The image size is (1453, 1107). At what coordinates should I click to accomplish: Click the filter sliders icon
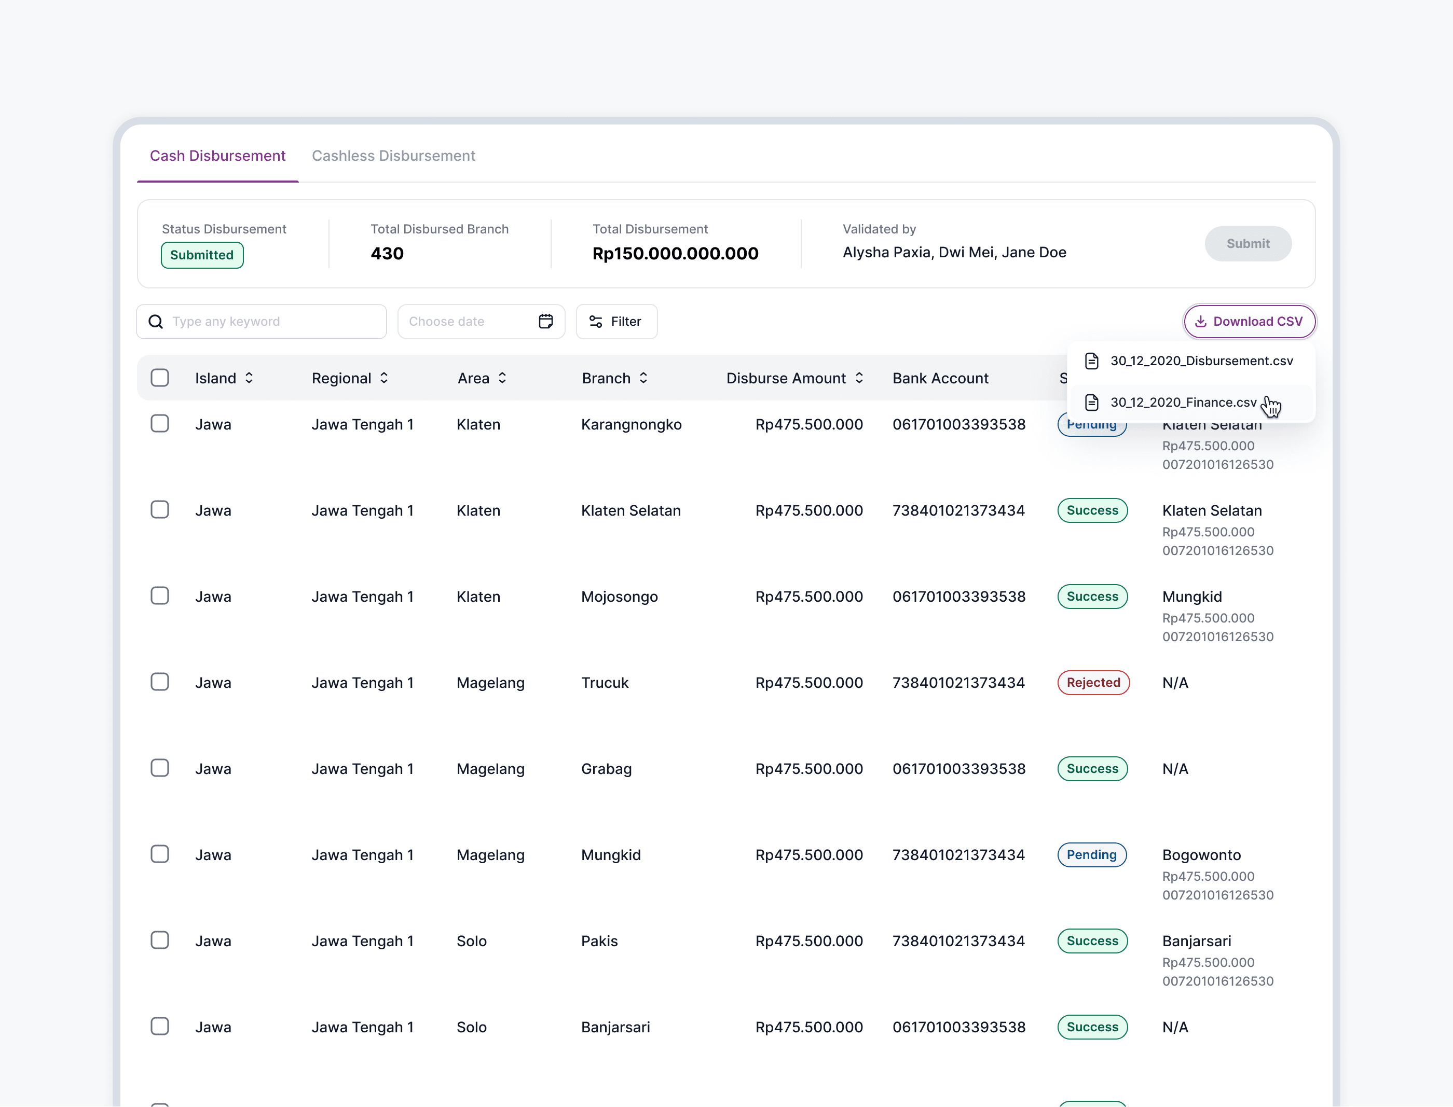click(x=595, y=322)
